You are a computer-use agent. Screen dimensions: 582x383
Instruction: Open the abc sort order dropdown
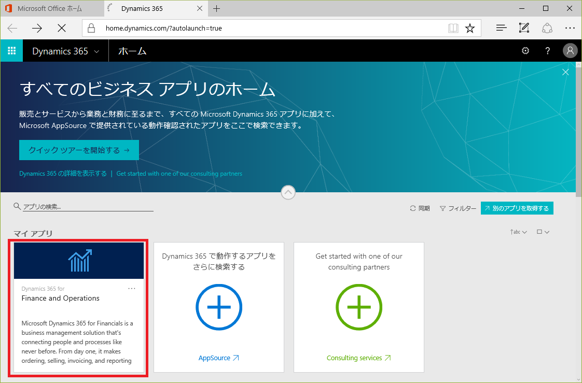click(518, 232)
